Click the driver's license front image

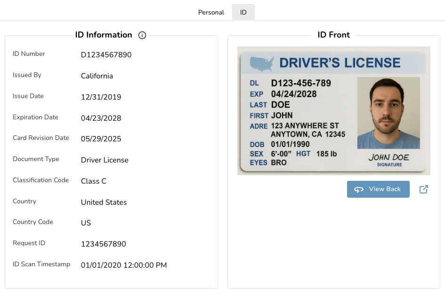coord(333,110)
